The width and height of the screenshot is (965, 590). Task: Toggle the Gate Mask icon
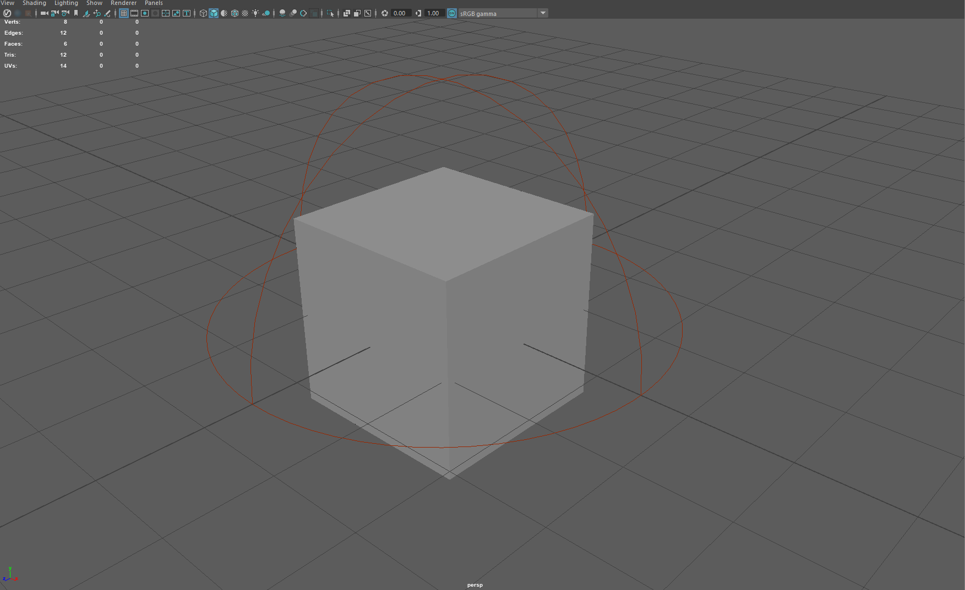tap(155, 13)
